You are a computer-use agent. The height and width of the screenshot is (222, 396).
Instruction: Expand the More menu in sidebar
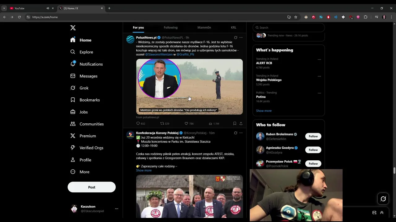pos(80,172)
